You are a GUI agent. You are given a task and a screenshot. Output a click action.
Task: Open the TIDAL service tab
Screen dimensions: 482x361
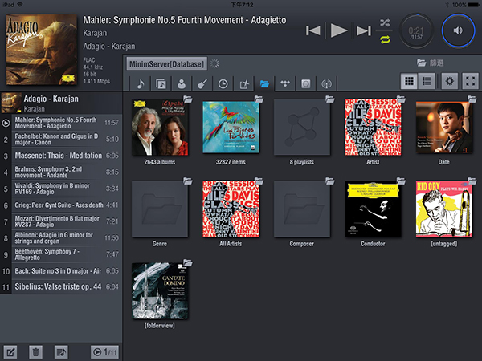(x=285, y=83)
